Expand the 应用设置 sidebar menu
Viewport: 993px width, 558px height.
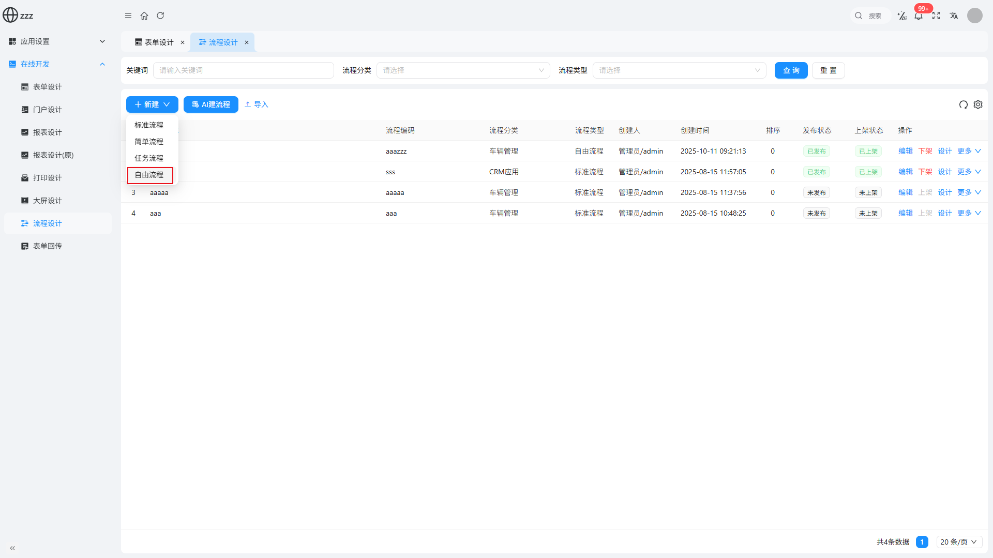point(57,41)
